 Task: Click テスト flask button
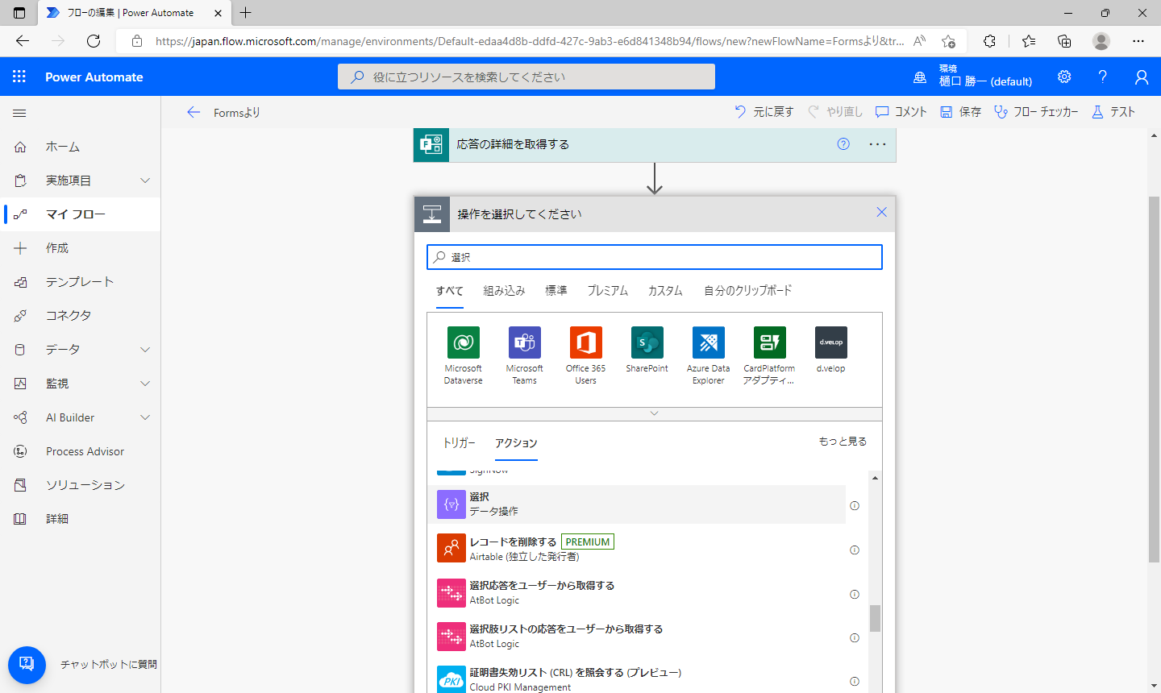tap(1113, 112)
